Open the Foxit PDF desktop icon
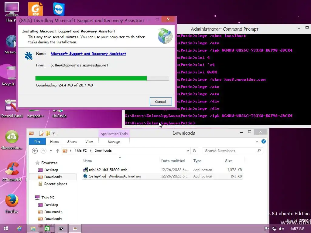The height and width of the screenshot is (233, 311). point(36,9)
